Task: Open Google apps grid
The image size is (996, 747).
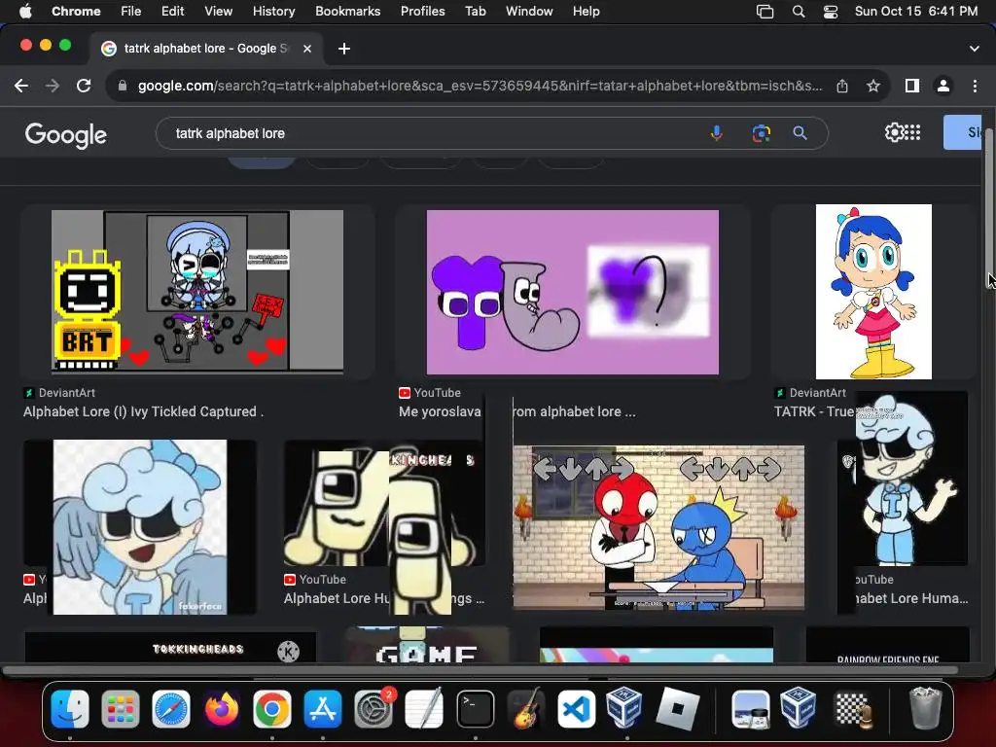Action: (912, 132)
